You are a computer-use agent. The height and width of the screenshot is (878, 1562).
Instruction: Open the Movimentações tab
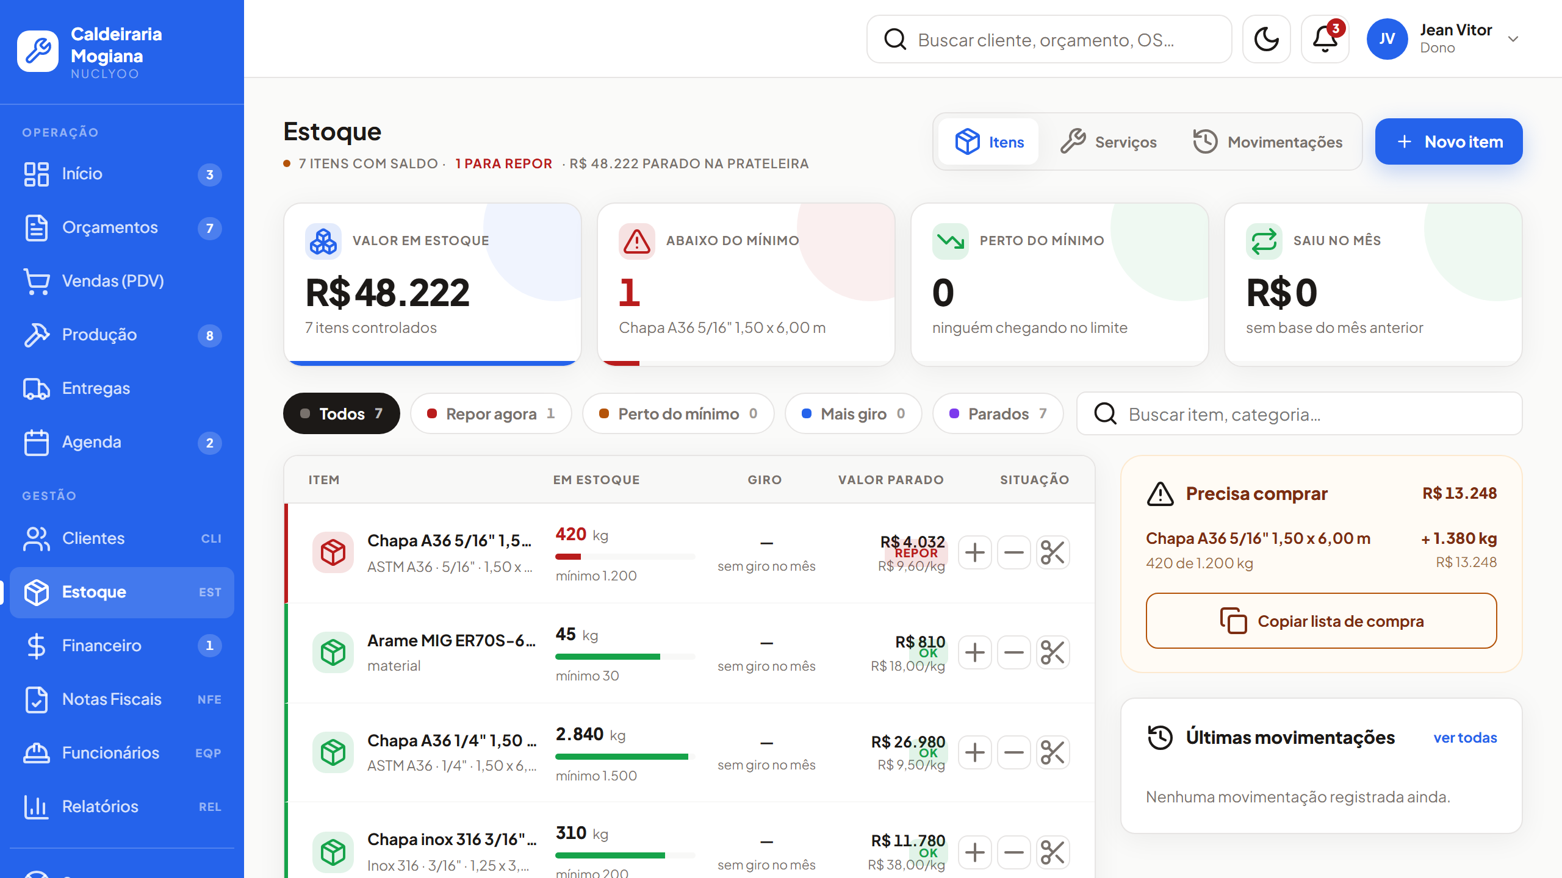(x=1267, y=141)
